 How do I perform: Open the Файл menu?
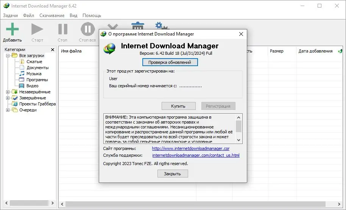coord(28,15)
